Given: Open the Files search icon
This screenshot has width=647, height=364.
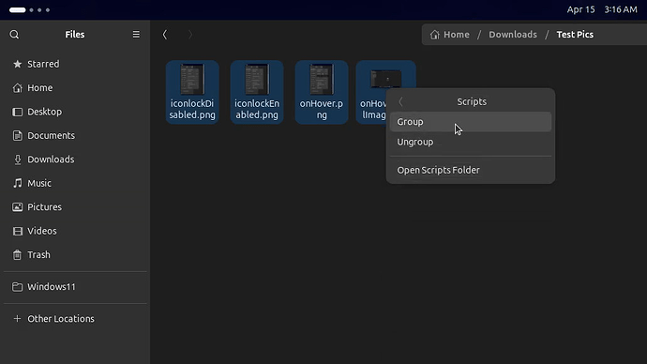Looking at the screenshot, I should tap(14, 35).
